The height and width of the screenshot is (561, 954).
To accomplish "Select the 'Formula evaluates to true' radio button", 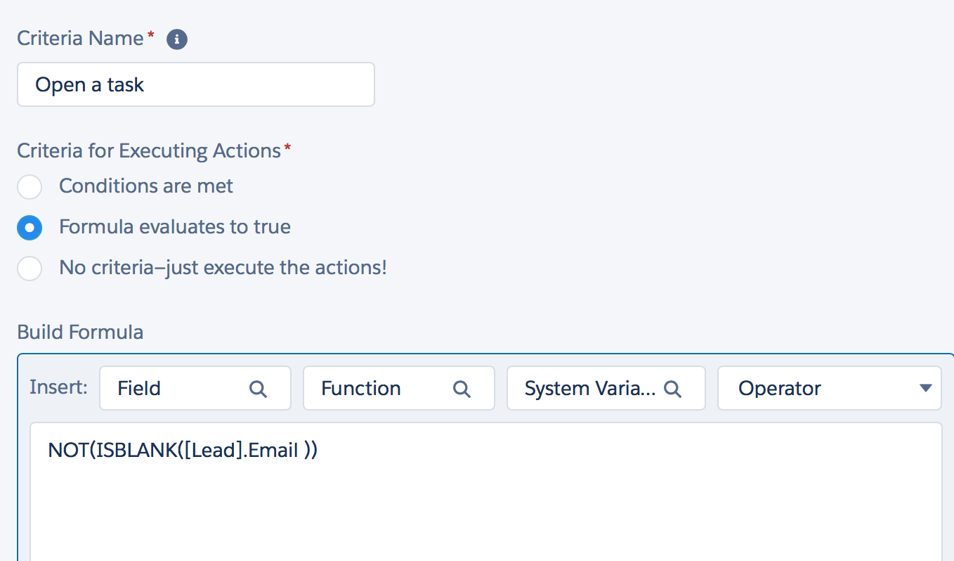I will [x=30, y=228].
